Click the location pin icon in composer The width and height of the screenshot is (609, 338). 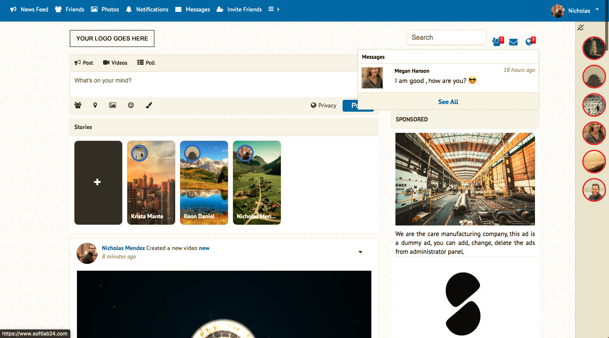pyautogui.click(x=95, y=105)
